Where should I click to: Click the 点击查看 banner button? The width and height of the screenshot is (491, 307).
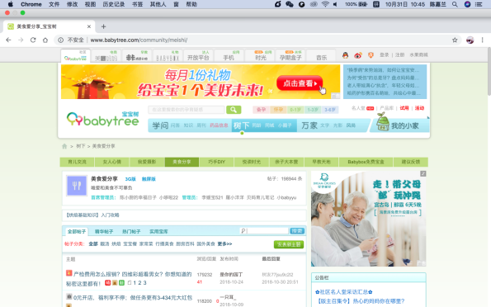[x=300, y=83]
